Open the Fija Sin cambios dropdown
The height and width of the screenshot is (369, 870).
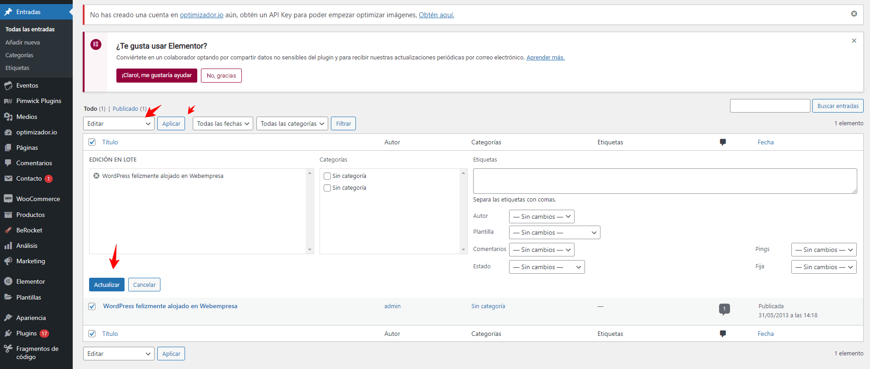(824, 267)
